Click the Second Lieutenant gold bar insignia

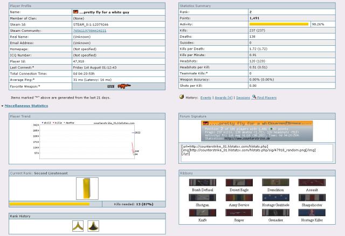[x=87, y=189]
